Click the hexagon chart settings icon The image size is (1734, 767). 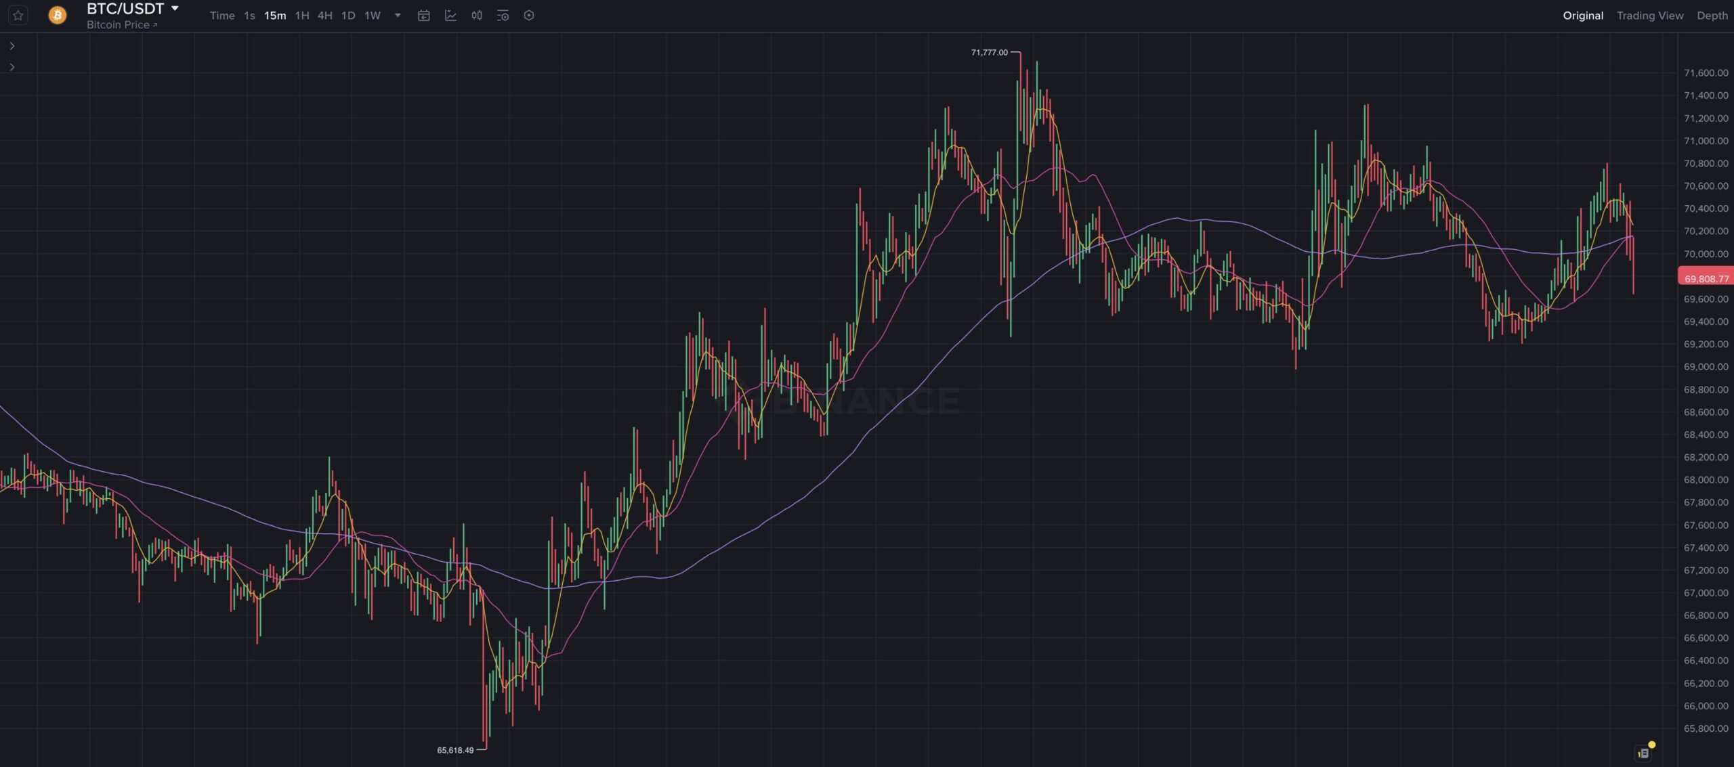[529, 16]
